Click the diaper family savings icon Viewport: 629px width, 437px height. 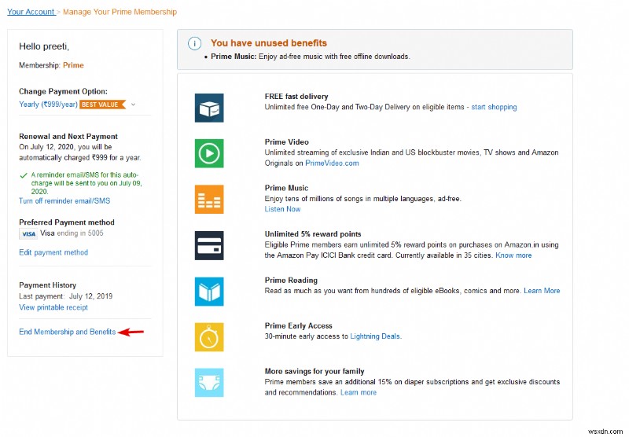[209, 383]
